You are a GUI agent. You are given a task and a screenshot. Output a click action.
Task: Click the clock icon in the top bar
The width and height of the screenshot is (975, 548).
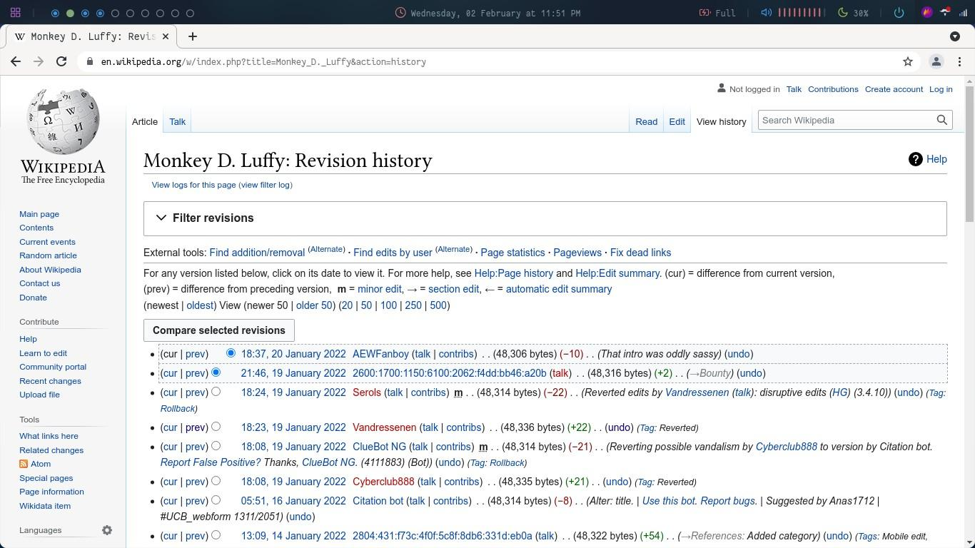401,13
